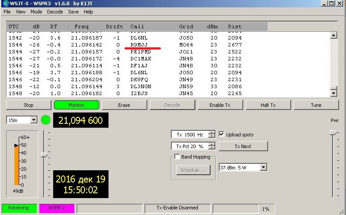
Task: Decrease Tx Pct 20 % with down arrow
Action: coord(212,148)
